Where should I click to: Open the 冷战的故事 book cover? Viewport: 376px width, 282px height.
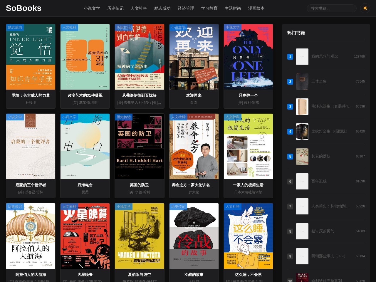click(194, 236)
